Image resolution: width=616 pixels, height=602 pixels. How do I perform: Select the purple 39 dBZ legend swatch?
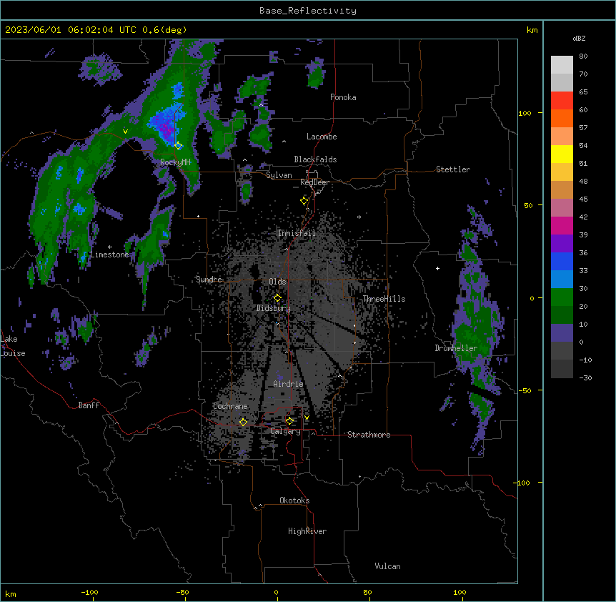[x=562, y=244]
